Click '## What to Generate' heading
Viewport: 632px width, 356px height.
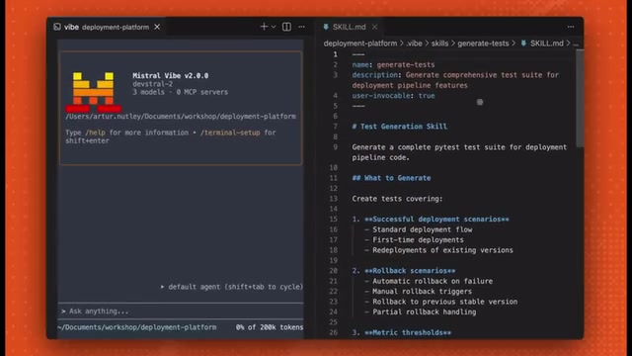pos(391,178)
